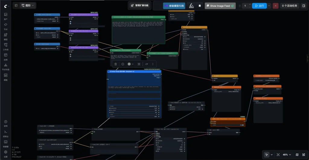Screen dimensions: 309x160
Task: Open the 节点 node library sidebar
Action: (x=5, y=26)
